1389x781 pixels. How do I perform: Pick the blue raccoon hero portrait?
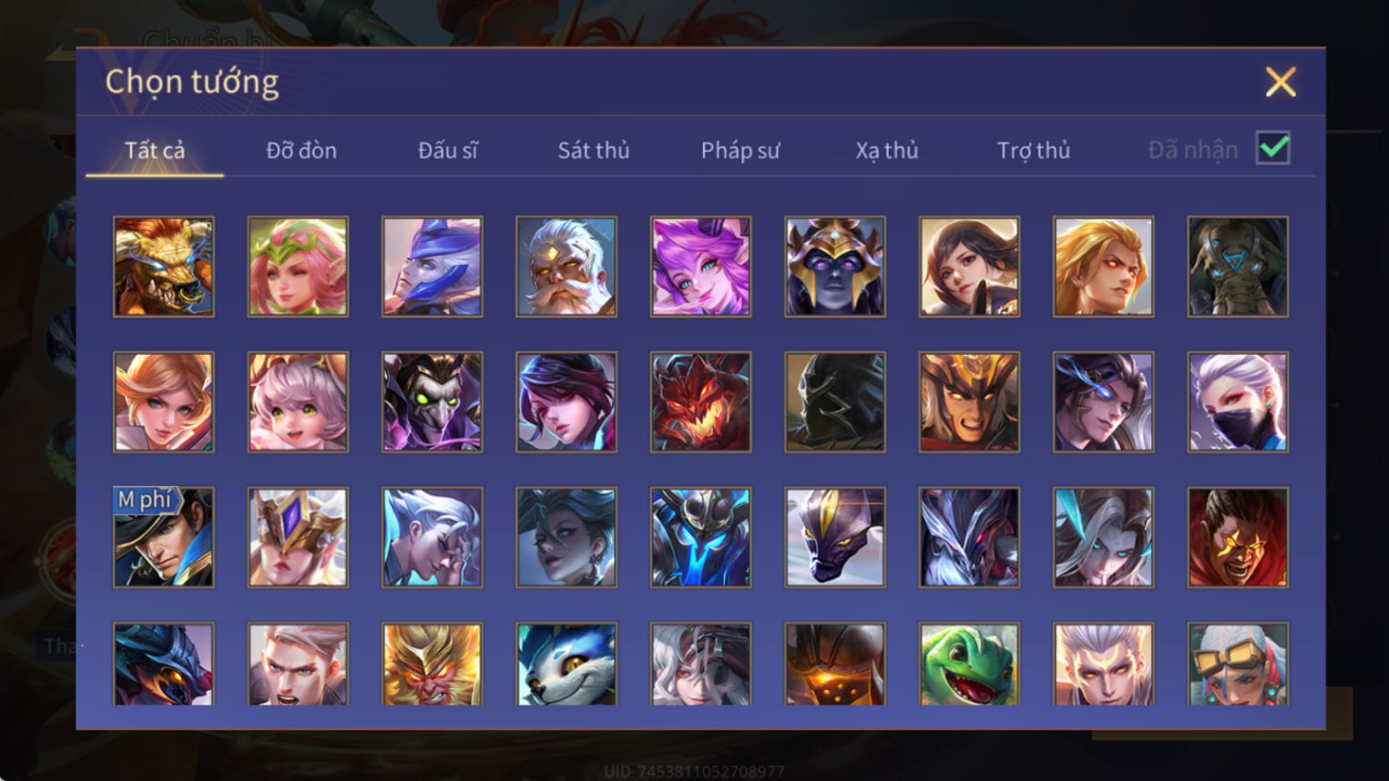pos(567,664)
